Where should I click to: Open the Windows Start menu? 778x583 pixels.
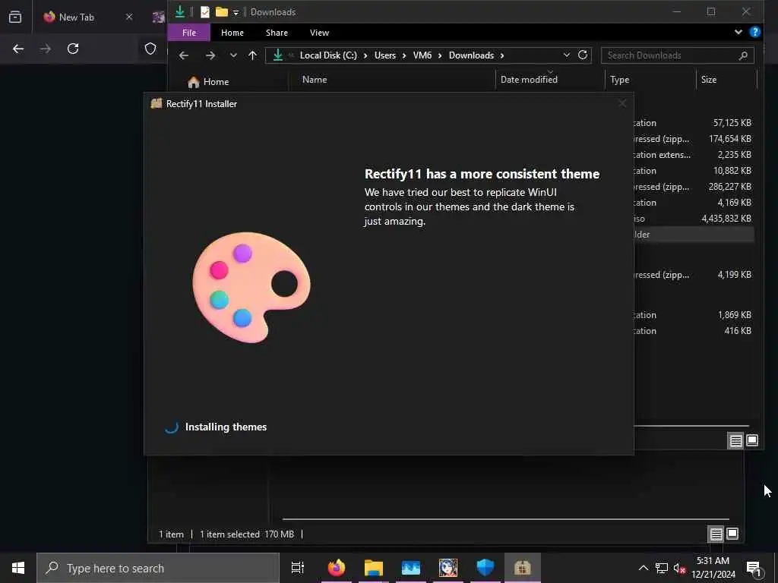pyautogui.click(x=18, y=568)
